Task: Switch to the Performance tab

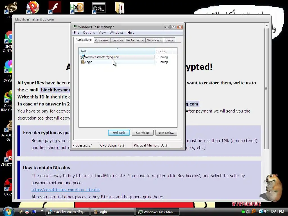Action: coord(135,40)
